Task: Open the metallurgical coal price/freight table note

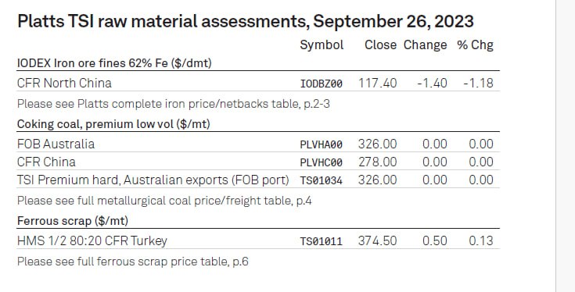Action: click(x=164, y=201)
